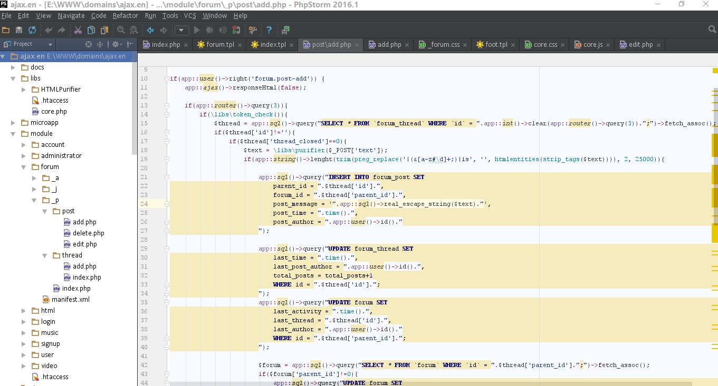
Task: Click scroll-from-source target icon in Project panel
Action: pos(89,44)
